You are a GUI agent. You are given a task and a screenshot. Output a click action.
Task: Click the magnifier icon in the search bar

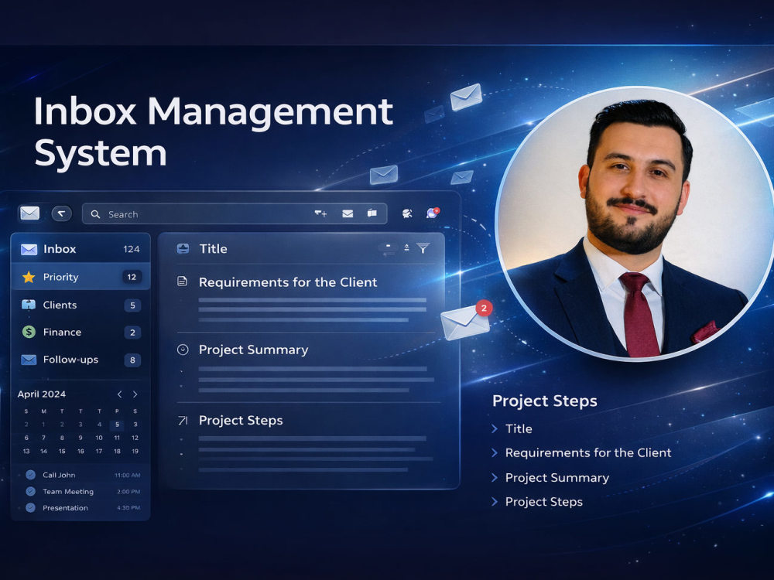[x=95, y=214]
